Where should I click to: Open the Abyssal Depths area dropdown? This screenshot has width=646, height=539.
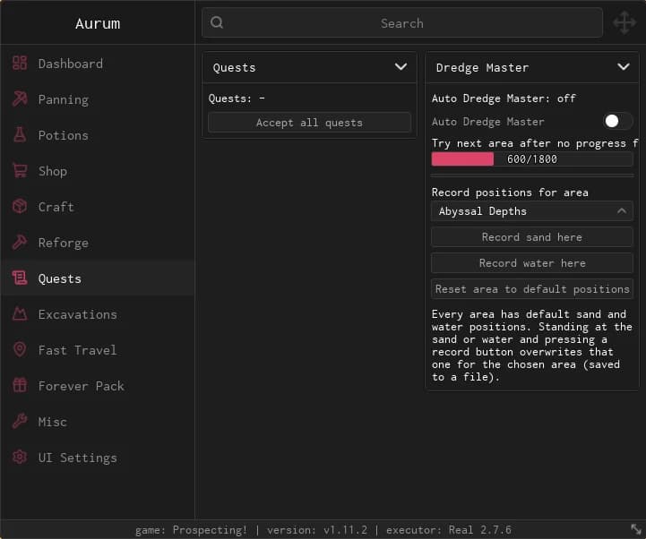[x=532, y=211]
